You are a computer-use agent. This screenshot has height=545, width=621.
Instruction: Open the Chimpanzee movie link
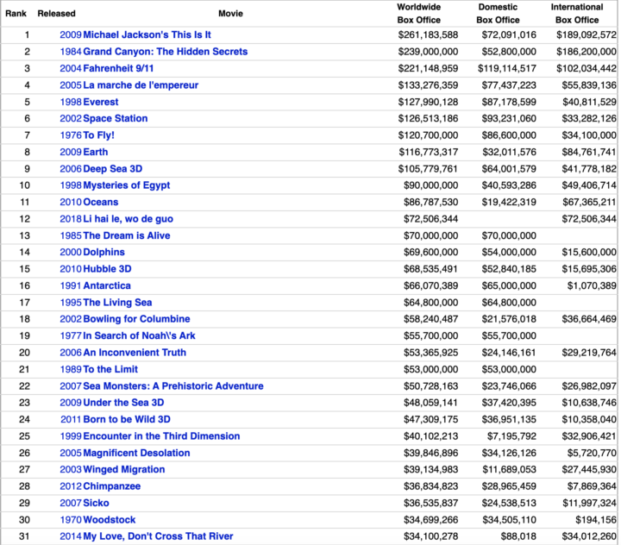click(111, 486)
